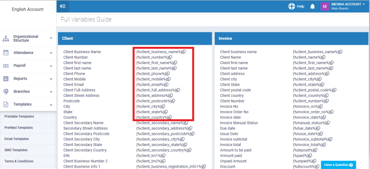Click the purple M account avatar
Image resolution: width=370 pixels, height=169 pixels.
[325, 6]
